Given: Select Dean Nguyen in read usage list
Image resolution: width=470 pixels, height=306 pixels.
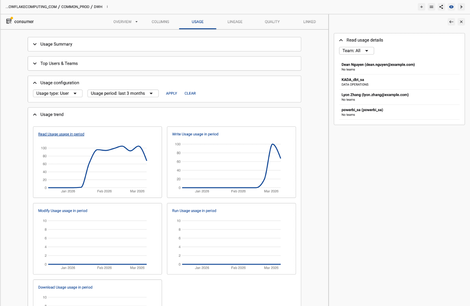Looking at the screenshot, I should [378, 65].
